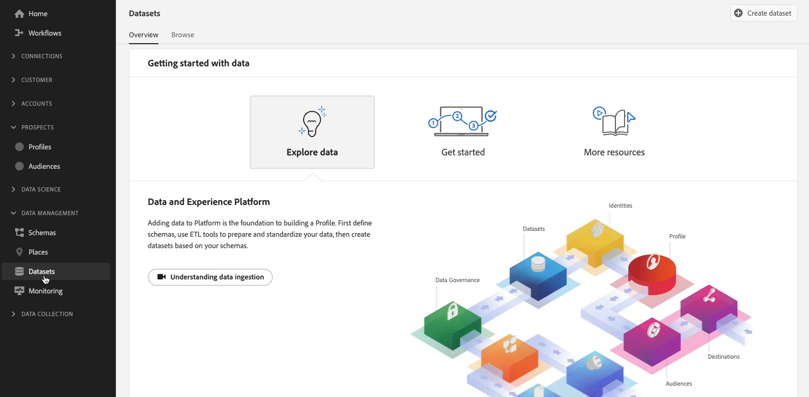This screenshot has height=397, width=809.
Task: Click the Workflows icon in sidebar
Action: (19, 33)
